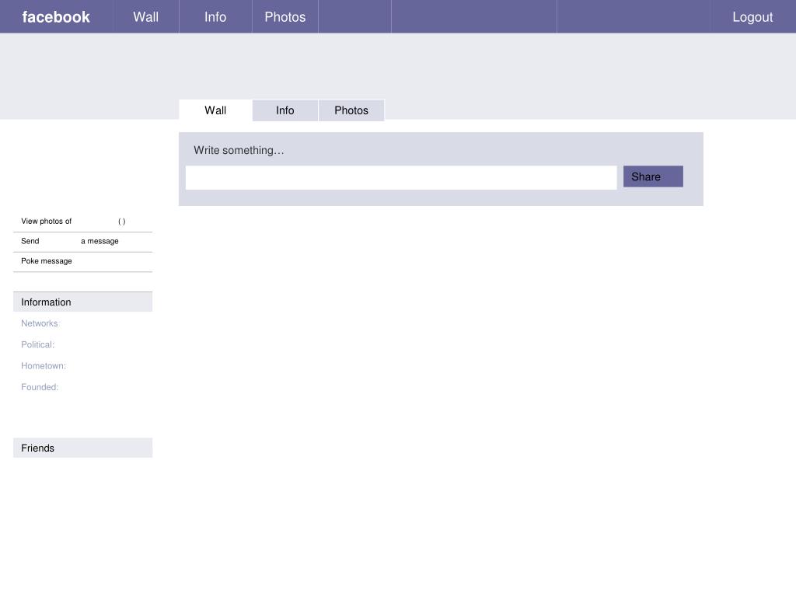Click the Poke message link
Image resolution: width=796 pixels, height=597 pixels.
tap(46, 261)
